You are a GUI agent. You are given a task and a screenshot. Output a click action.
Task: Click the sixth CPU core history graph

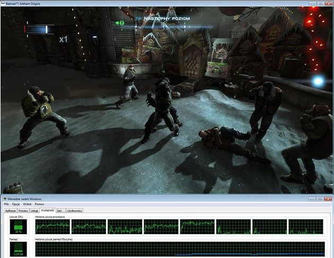click(x=234, y=227)
